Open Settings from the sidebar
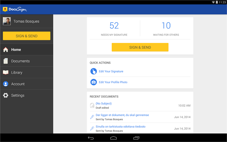The image size is (227, 142). (x=27, y=95)
